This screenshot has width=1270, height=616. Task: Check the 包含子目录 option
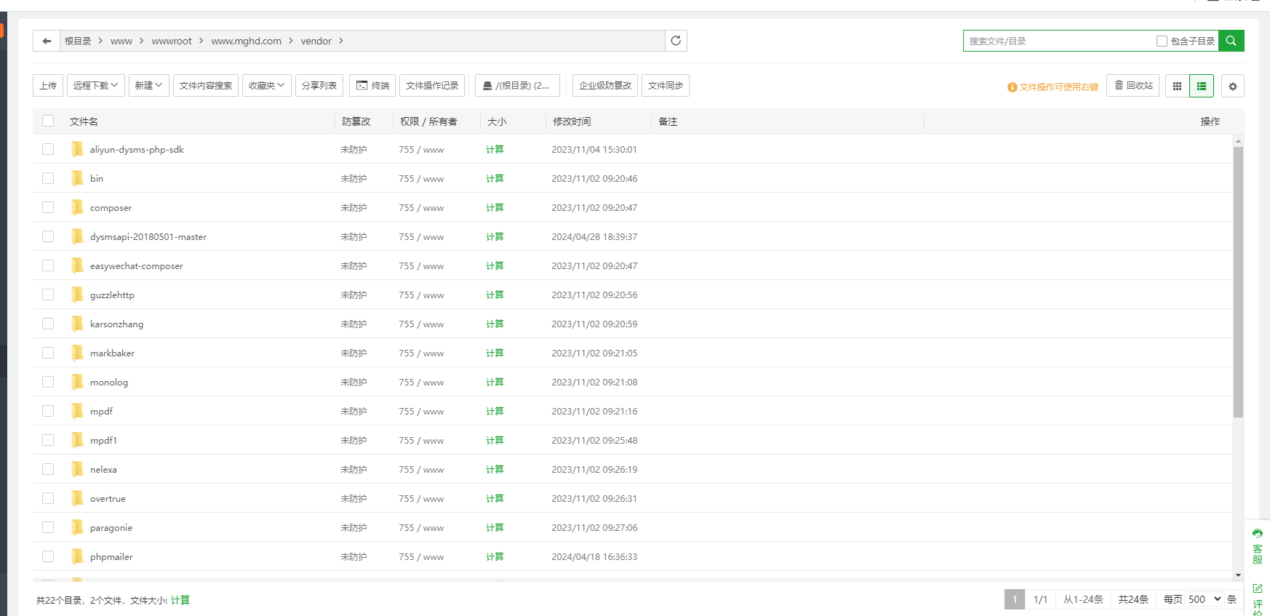[x=1162, y=41]
